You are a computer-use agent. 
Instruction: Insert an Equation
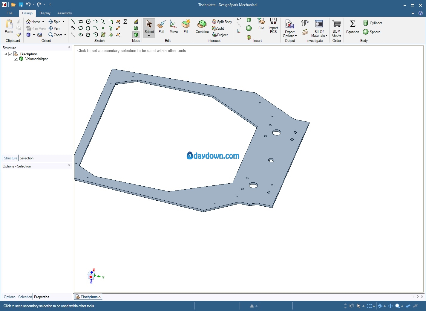tap(353, 27)
